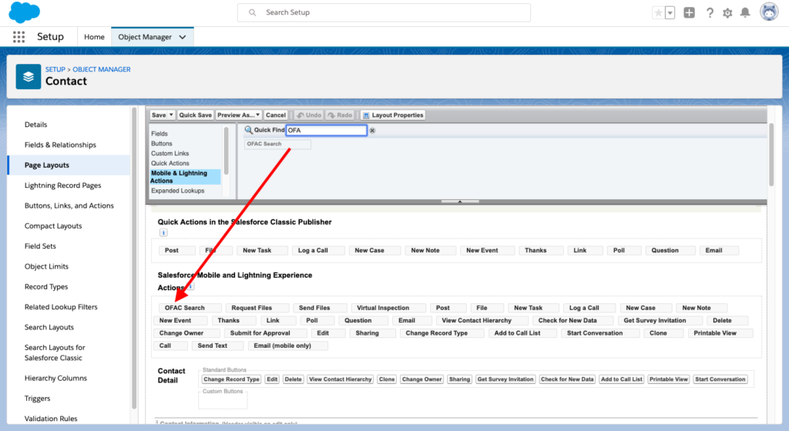Select Mobile & Lightning Actions category
Image resolution: width=789 pixels, height=431 pixels.
point(185,177)
